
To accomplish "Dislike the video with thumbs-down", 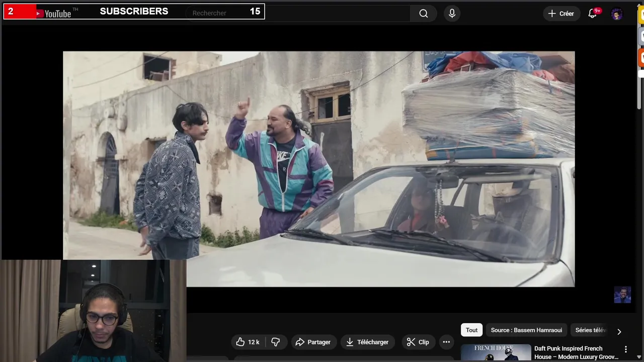I will (x=276, y=342).
